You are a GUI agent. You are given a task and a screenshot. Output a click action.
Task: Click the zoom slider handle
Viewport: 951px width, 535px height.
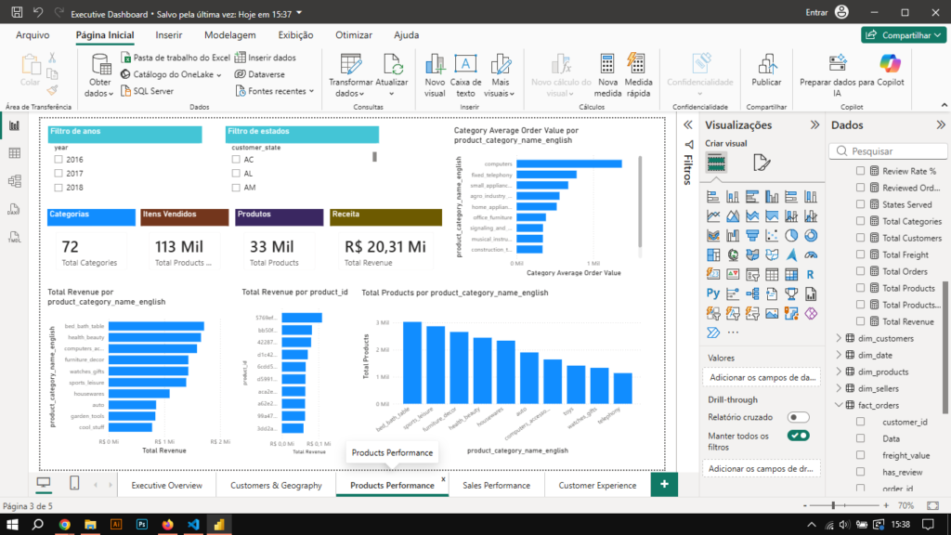[x=833, y=505]
